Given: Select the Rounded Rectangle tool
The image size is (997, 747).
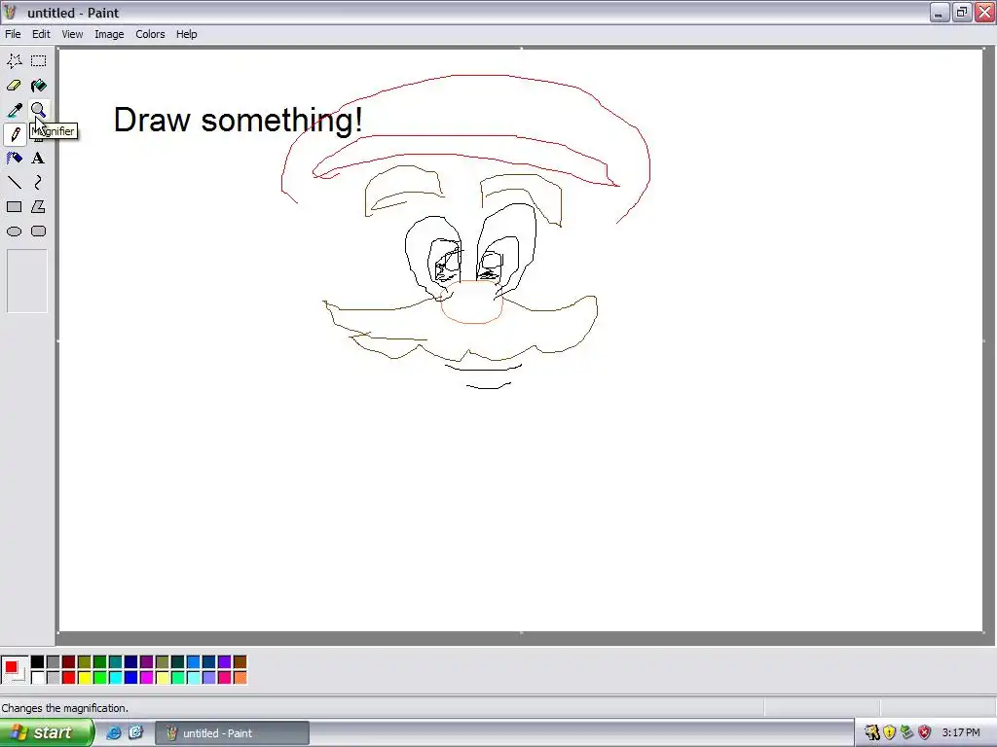Looking at the screenshot, I should tap(39, 231).
